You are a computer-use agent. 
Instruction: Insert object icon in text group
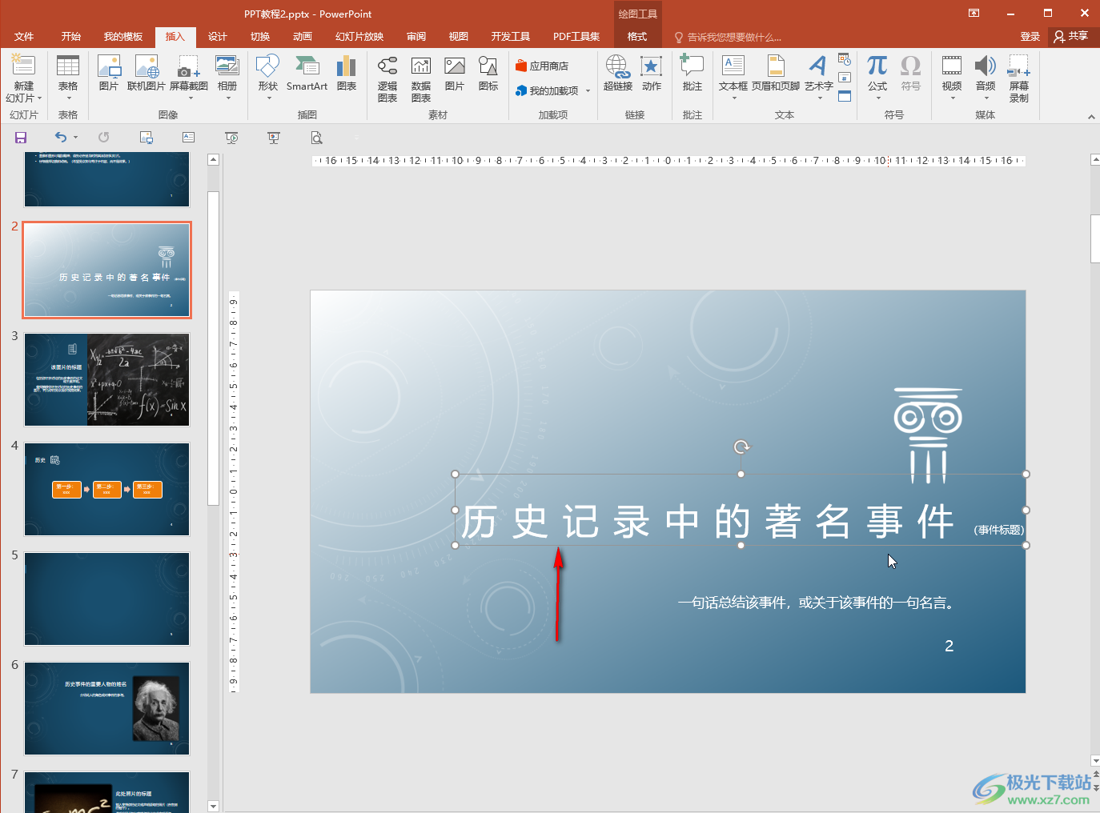845,96
